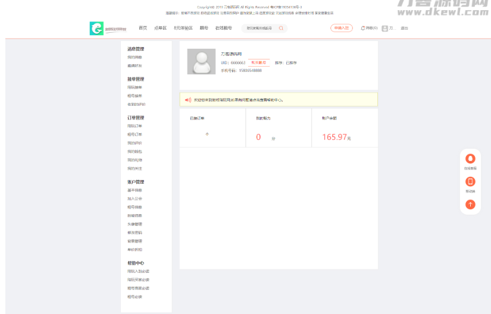Click the 购买靓号 button beside UID
The width and height of the screenshot is (491, 314).
pyautogui.click(x=259, y=62)
